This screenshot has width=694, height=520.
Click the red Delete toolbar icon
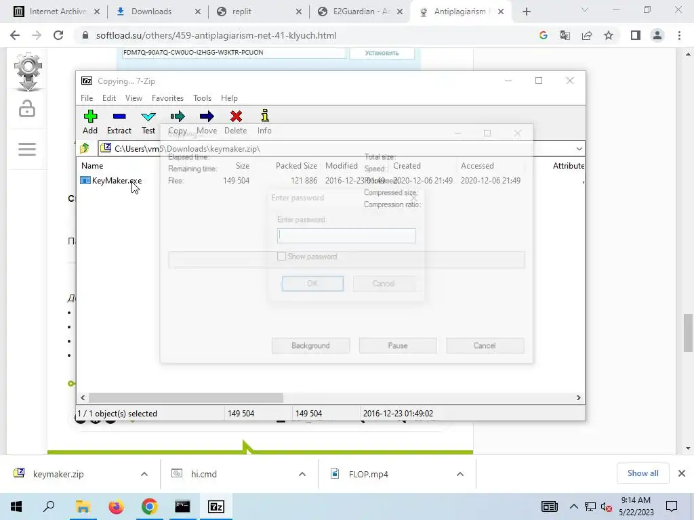coord(236,116)
